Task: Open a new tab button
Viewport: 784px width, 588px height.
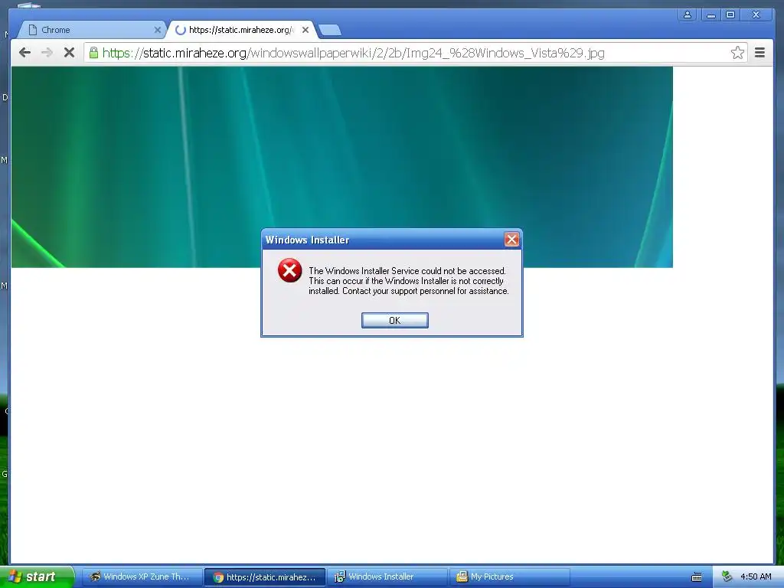Action: click(x=330, y=31)
